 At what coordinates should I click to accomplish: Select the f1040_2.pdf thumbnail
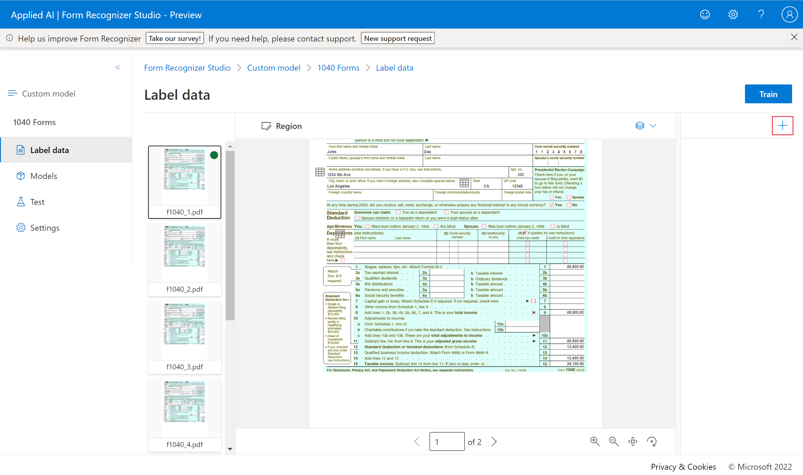click(x=184, y=260)
